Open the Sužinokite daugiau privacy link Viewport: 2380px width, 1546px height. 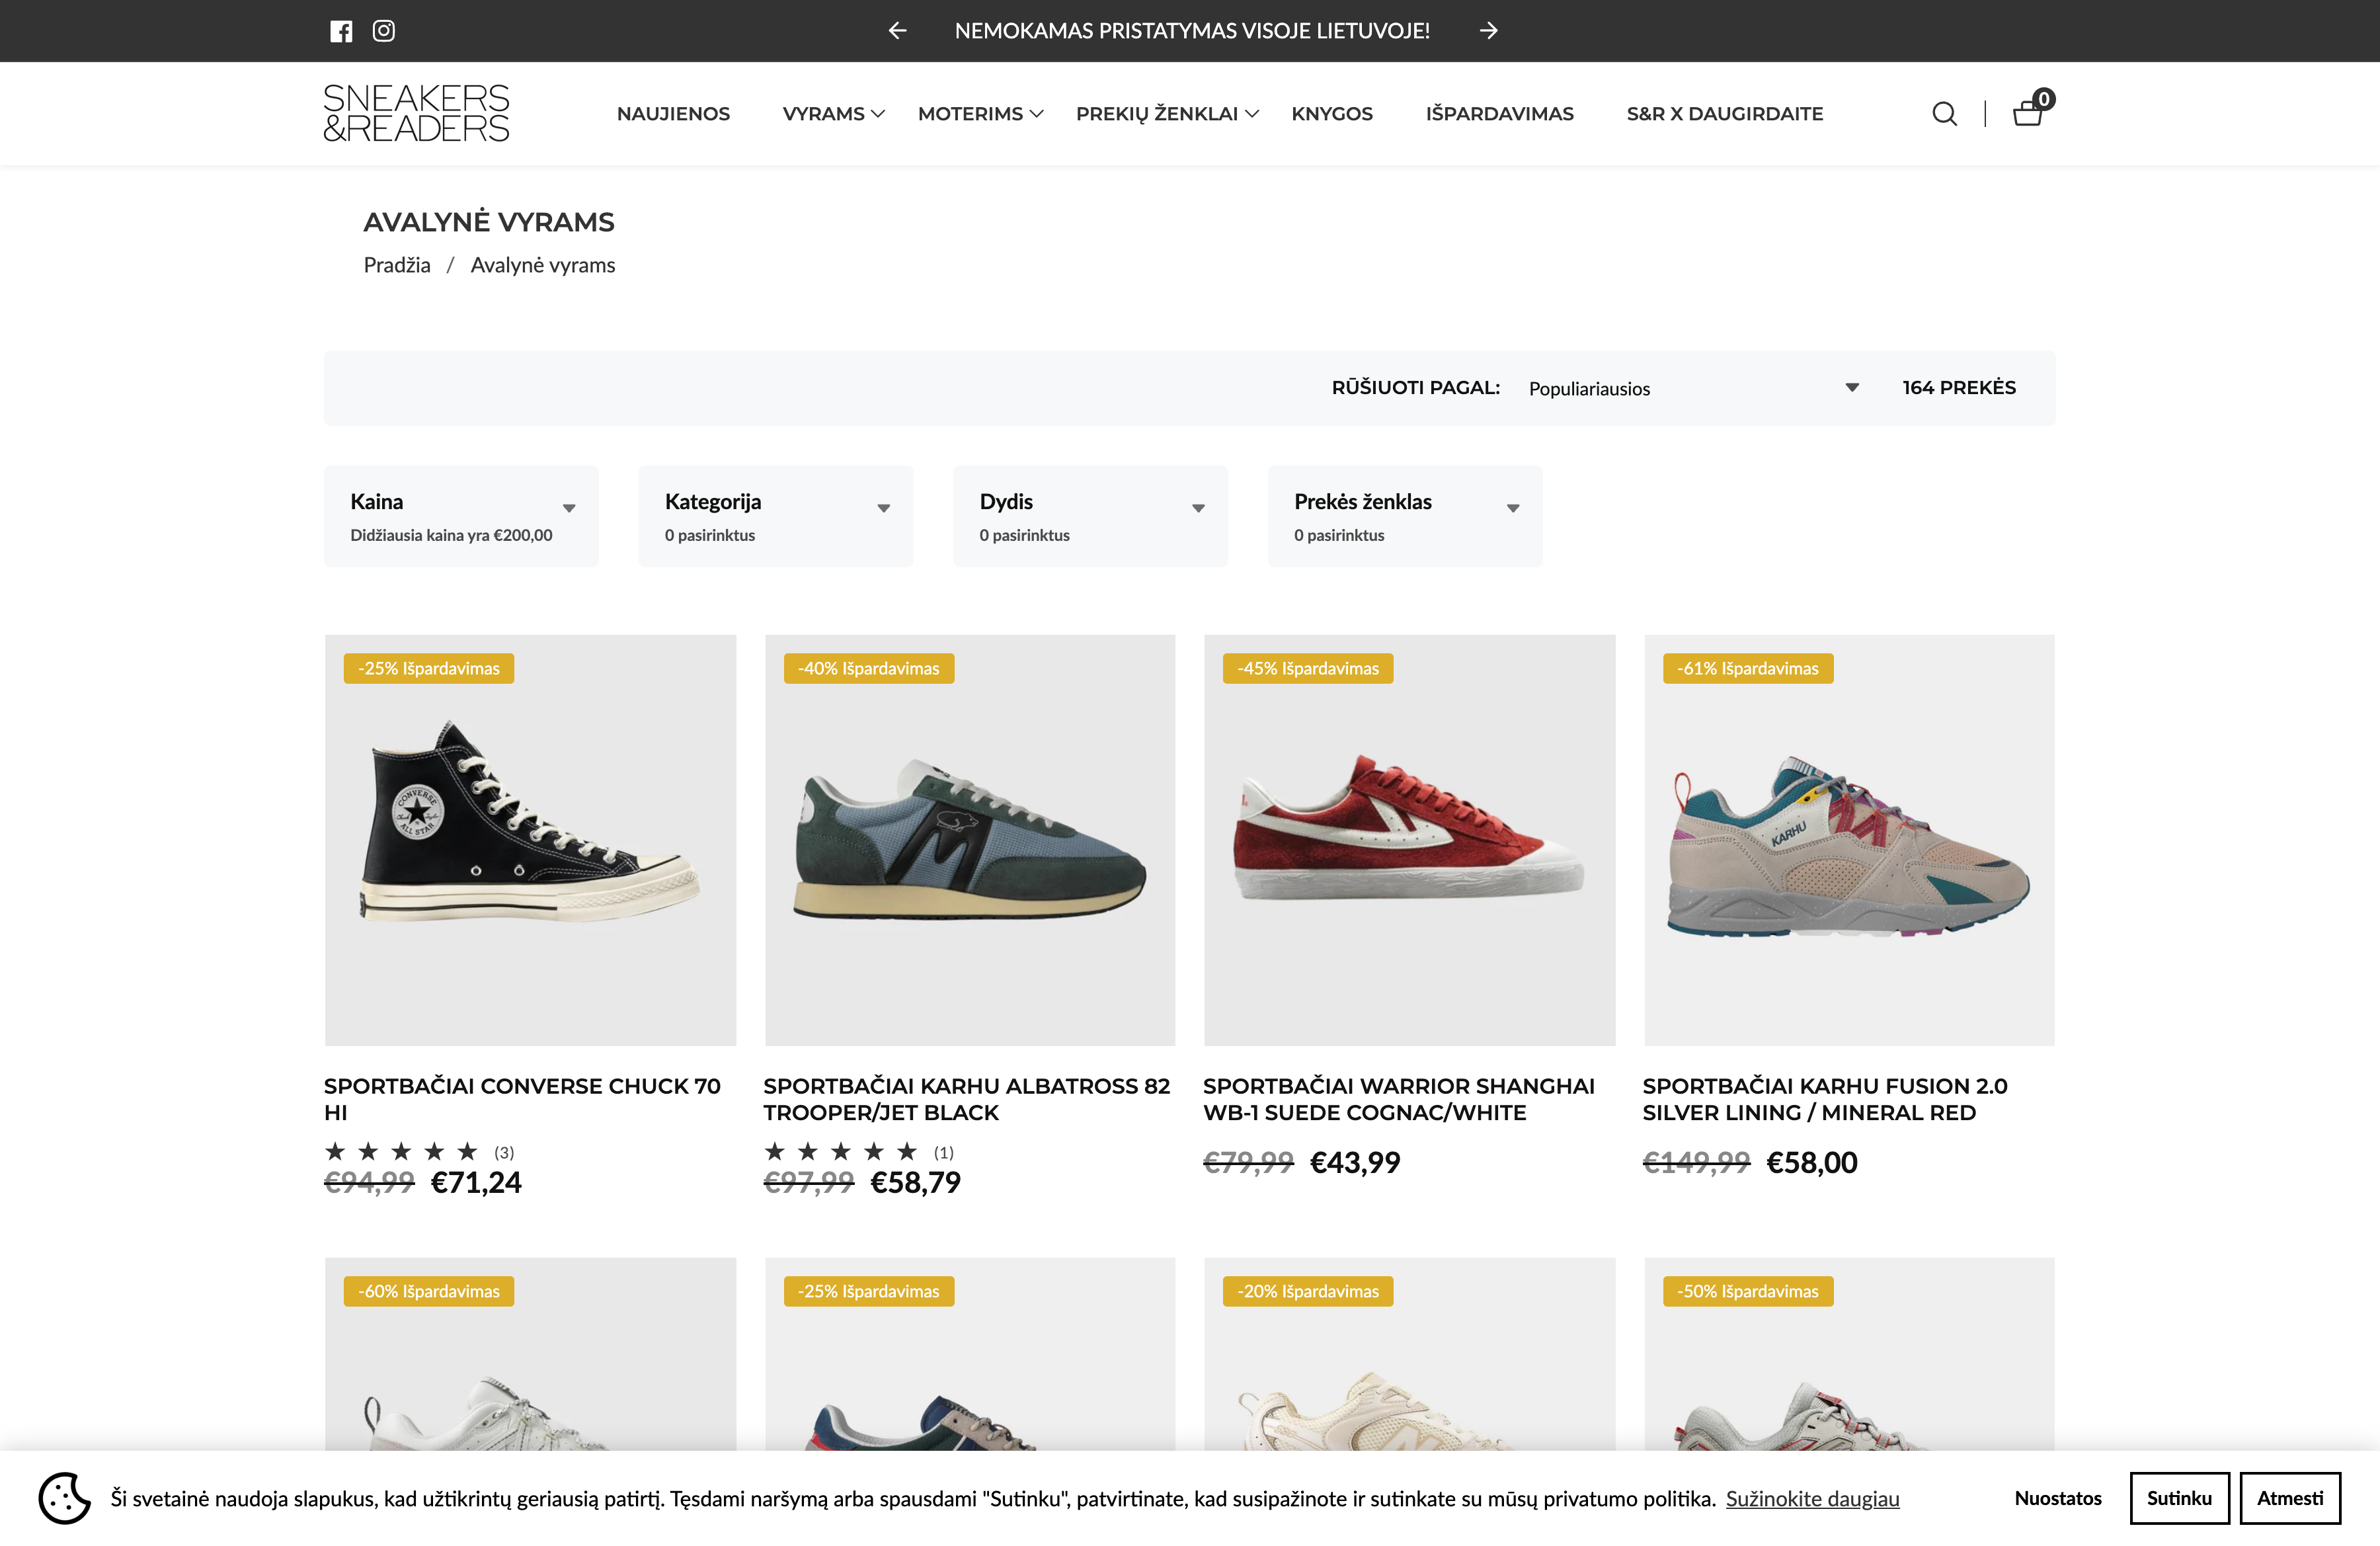tap(1812, 1499)
